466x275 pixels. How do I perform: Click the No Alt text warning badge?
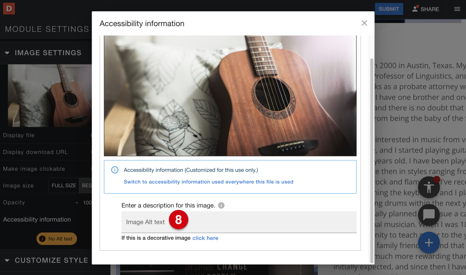click(x=57, y=239)
